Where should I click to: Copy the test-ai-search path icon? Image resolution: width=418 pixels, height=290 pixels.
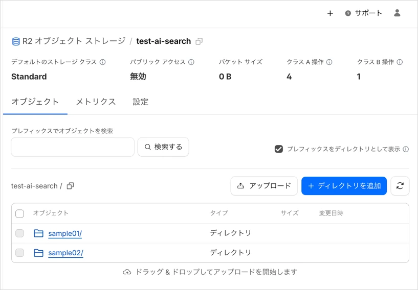tap(70, 186)
